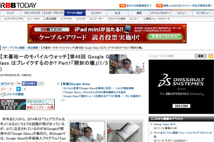
Task: Open the ホノルル空港でGoogle Glass JAL article link
Action: pyautogui.click(x=99, y=88)
